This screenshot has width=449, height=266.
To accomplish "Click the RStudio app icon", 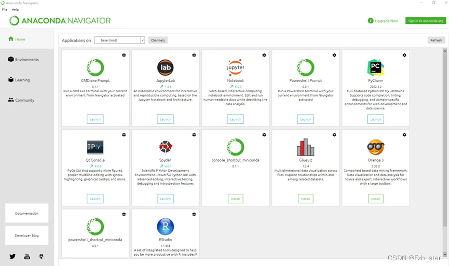I will (x=165, y=227).
